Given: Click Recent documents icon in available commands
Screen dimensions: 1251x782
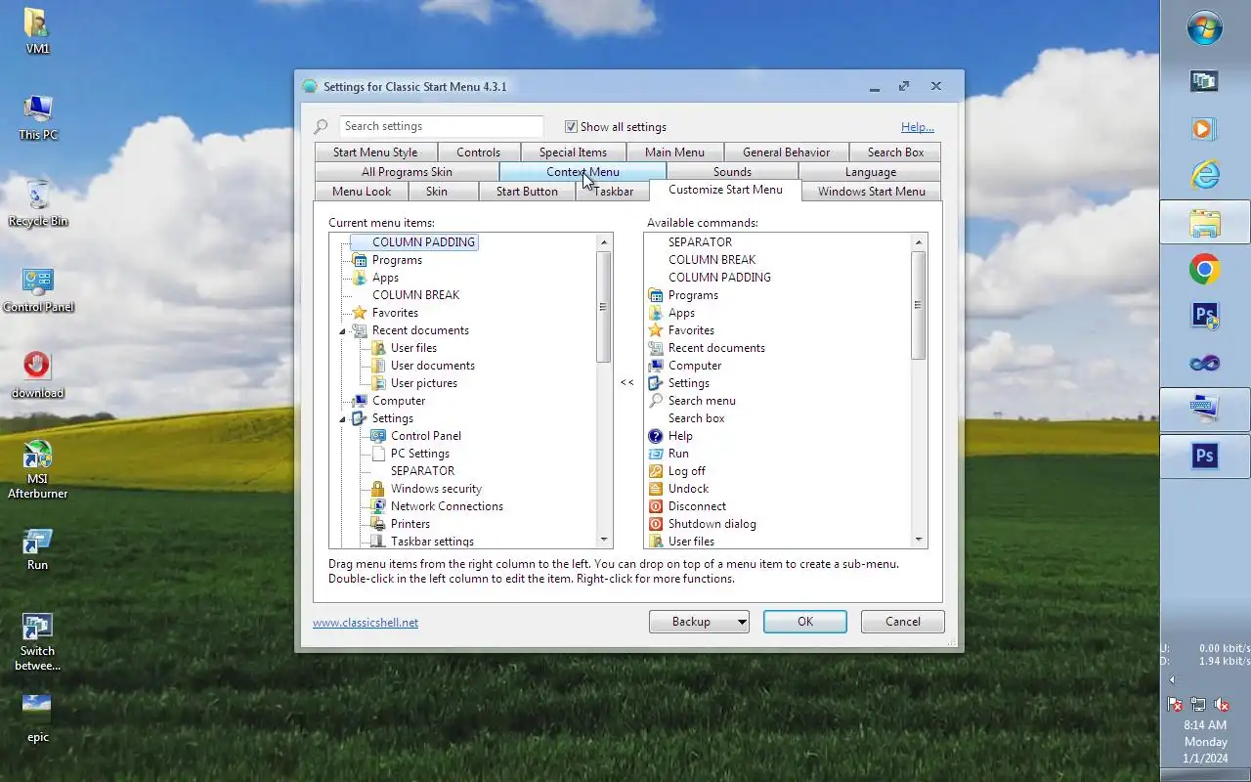Looking at the screenshot, I should 656,348.
